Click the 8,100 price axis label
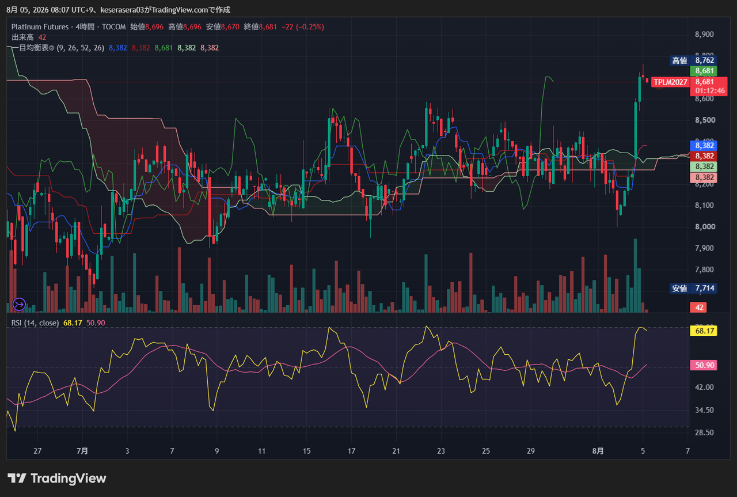This screenshot has width=737, height=497. tap(705, 206)
